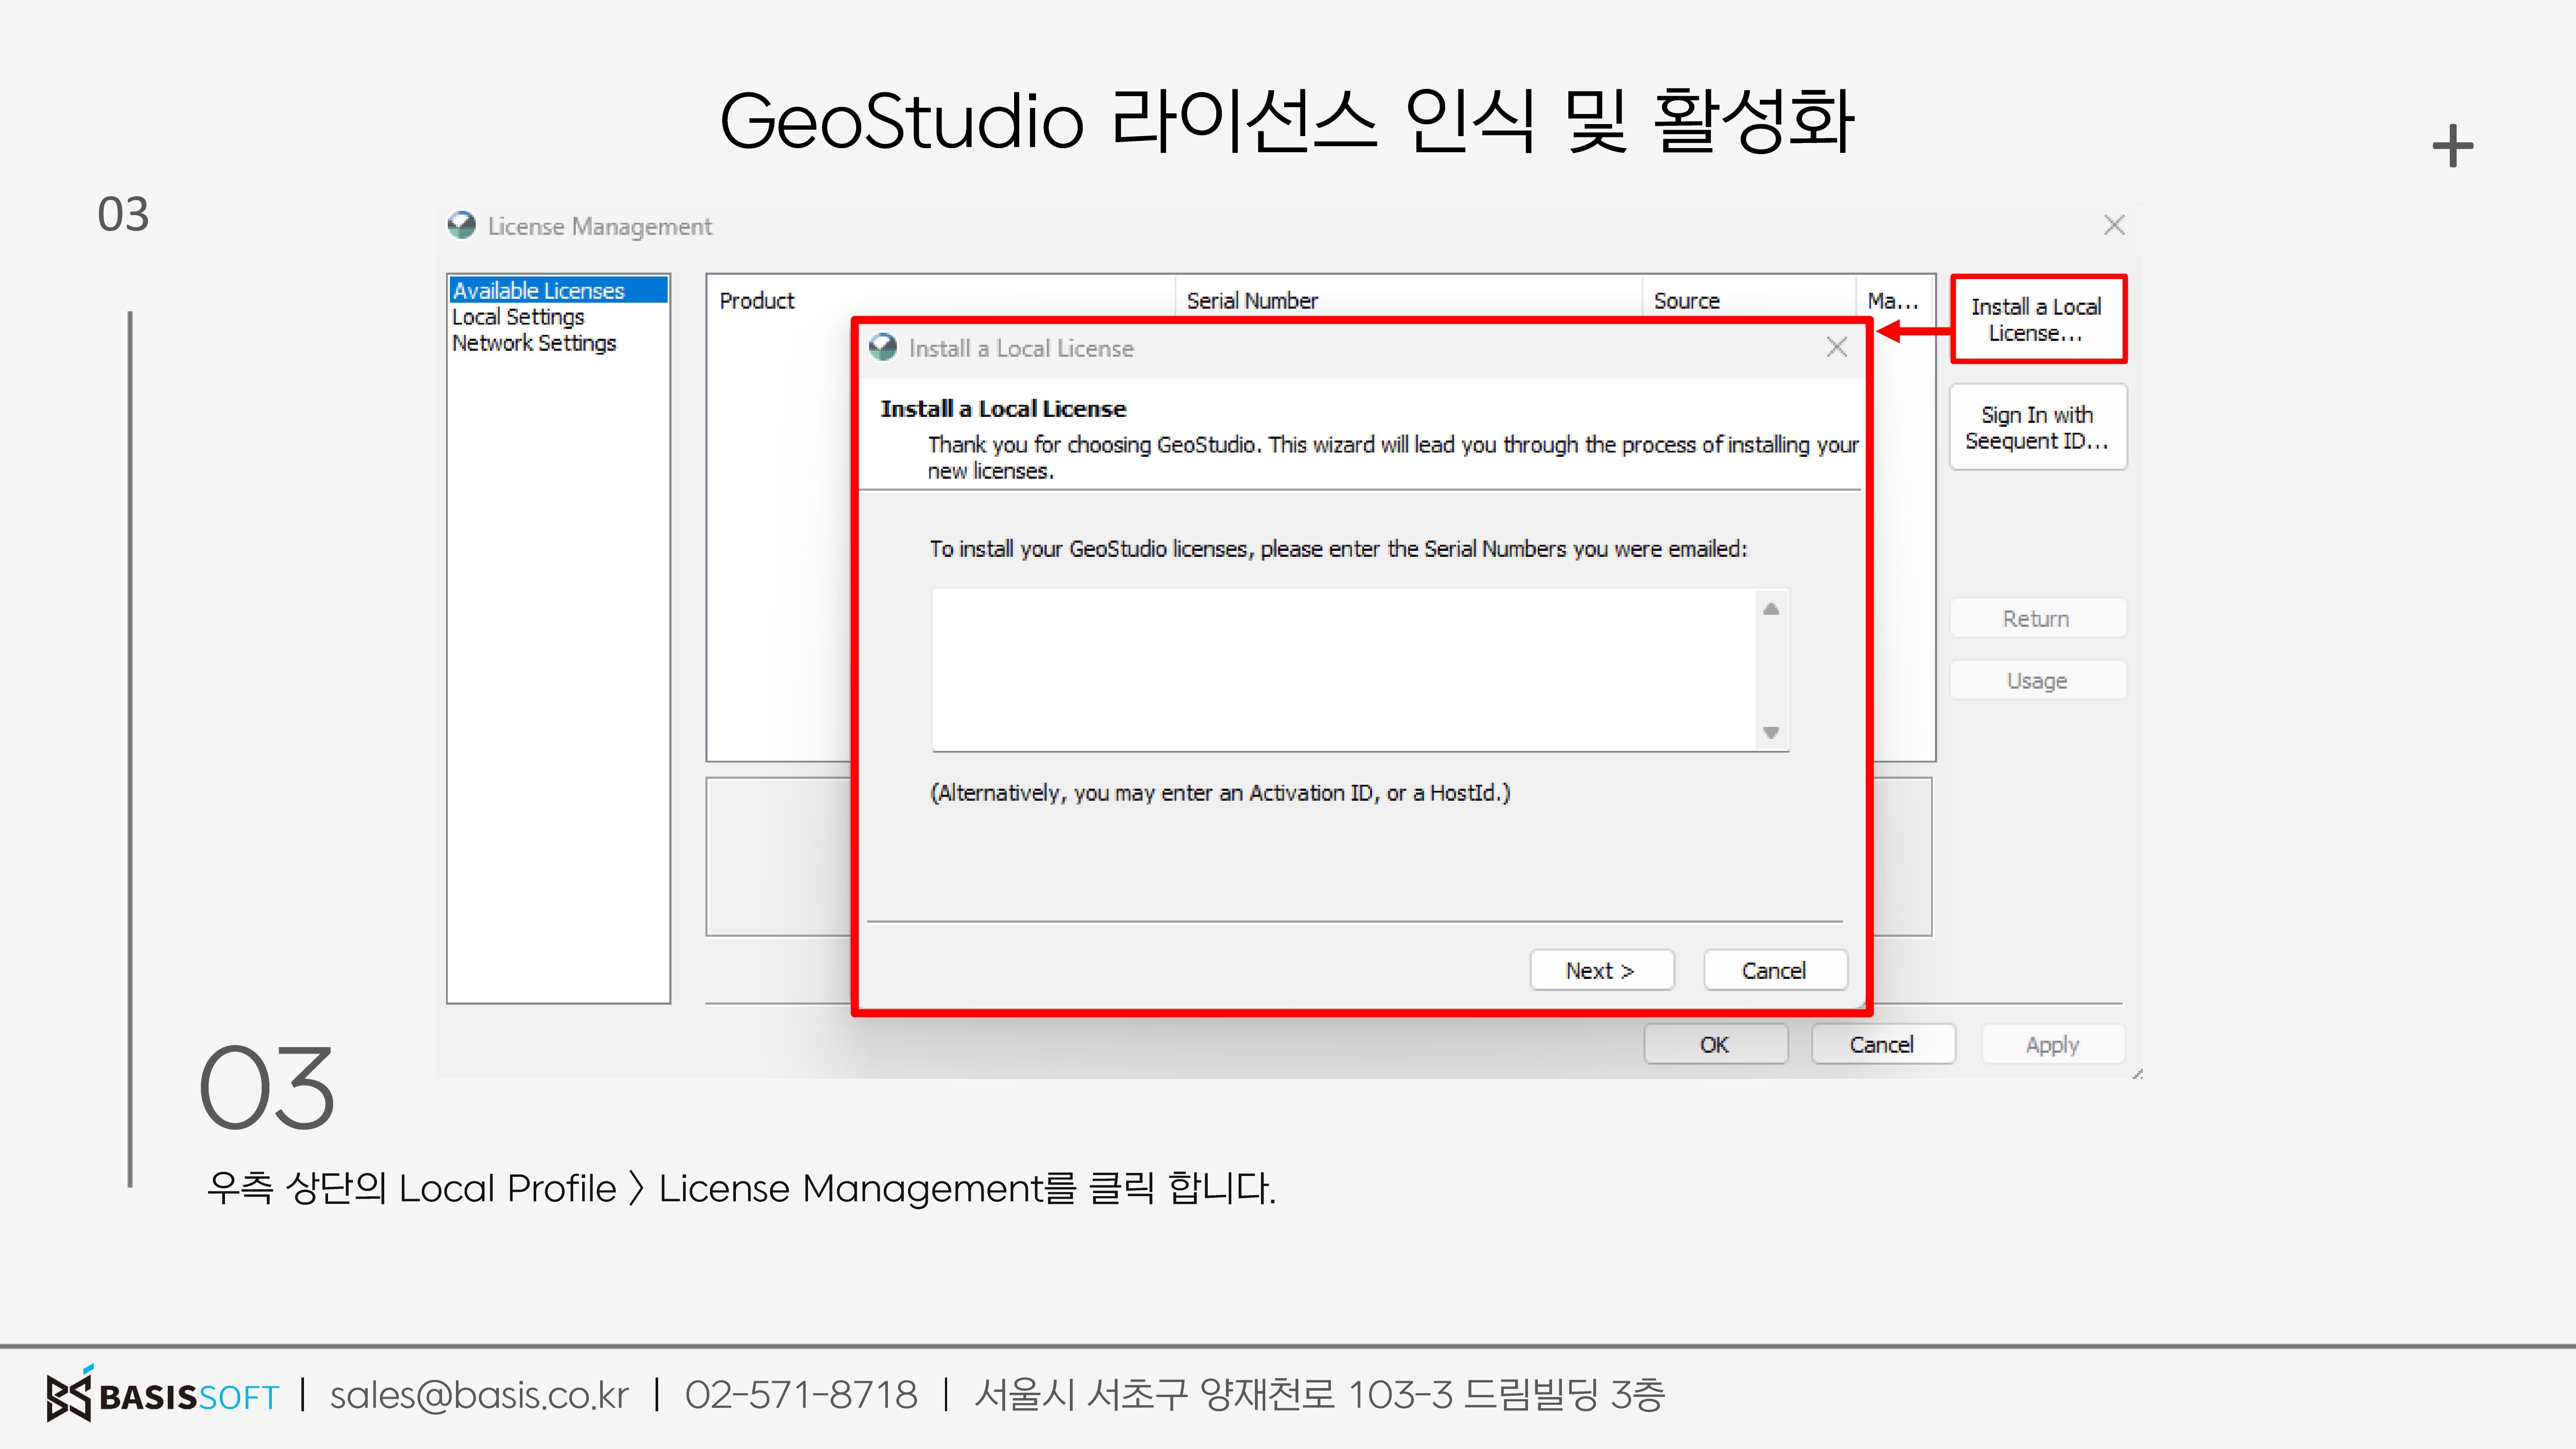Click inside the Serial Numbers text box
This screenshot has height=1449, width=2576.
[1343, 670]
